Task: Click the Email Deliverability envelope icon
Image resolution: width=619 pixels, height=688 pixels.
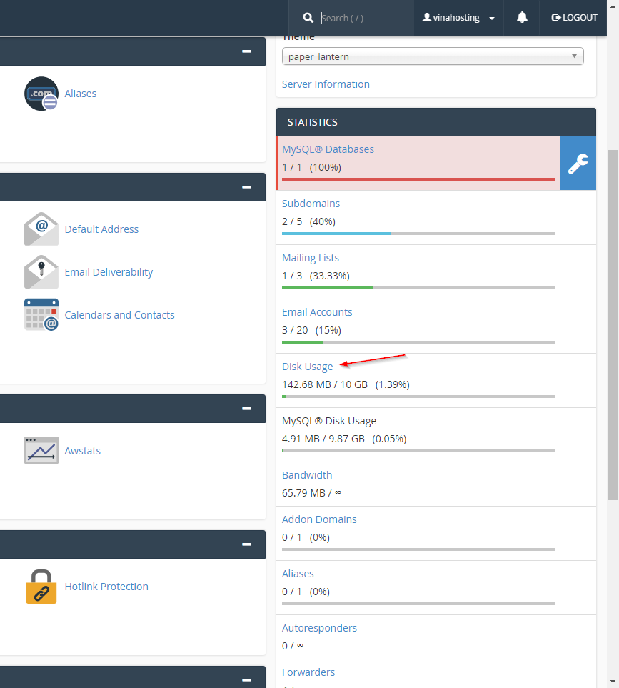Action: click(41, 272)
